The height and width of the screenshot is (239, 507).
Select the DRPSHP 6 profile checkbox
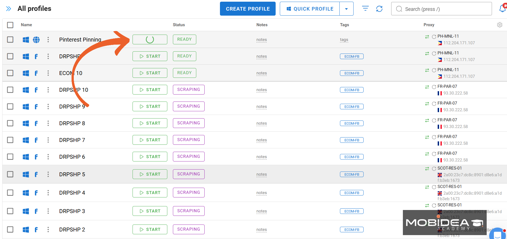click(10, 156)
